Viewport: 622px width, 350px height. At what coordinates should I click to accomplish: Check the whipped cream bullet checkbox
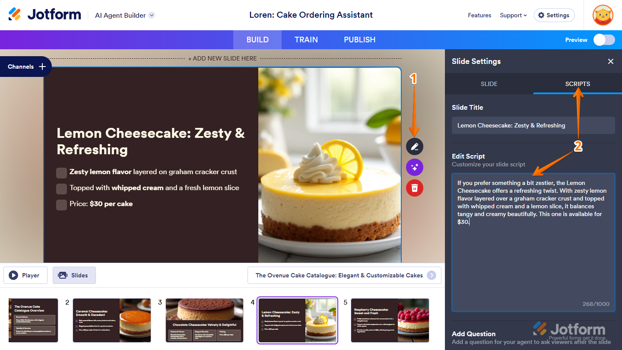62,189
